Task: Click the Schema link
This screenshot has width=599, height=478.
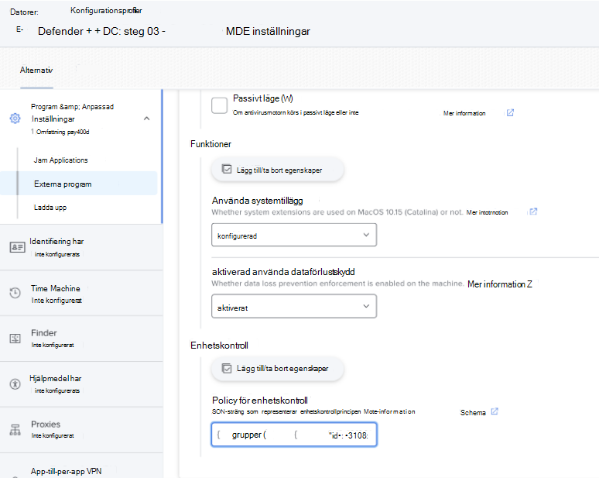Action: point(473,412)
